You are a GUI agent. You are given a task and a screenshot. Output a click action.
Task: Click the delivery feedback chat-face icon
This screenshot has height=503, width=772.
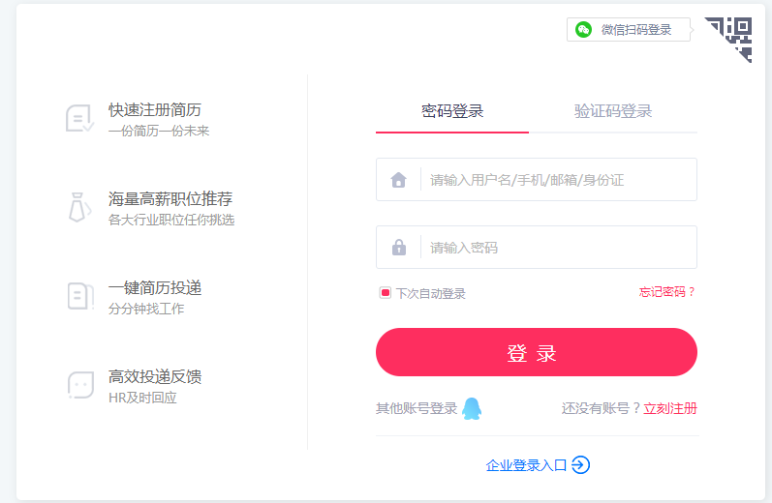tap(80, 385)
